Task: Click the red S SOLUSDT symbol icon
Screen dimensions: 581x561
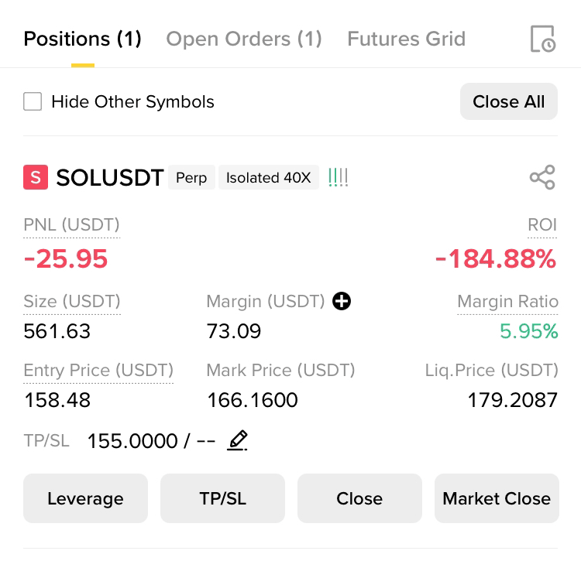Action: click(x=36, y=177)
